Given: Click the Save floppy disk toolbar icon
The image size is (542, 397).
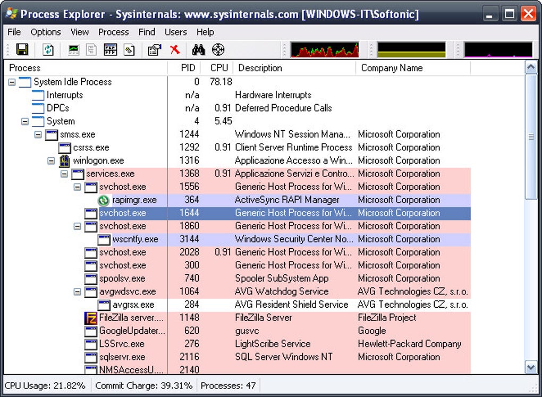Looking at the screenshot, I should 22,50.
